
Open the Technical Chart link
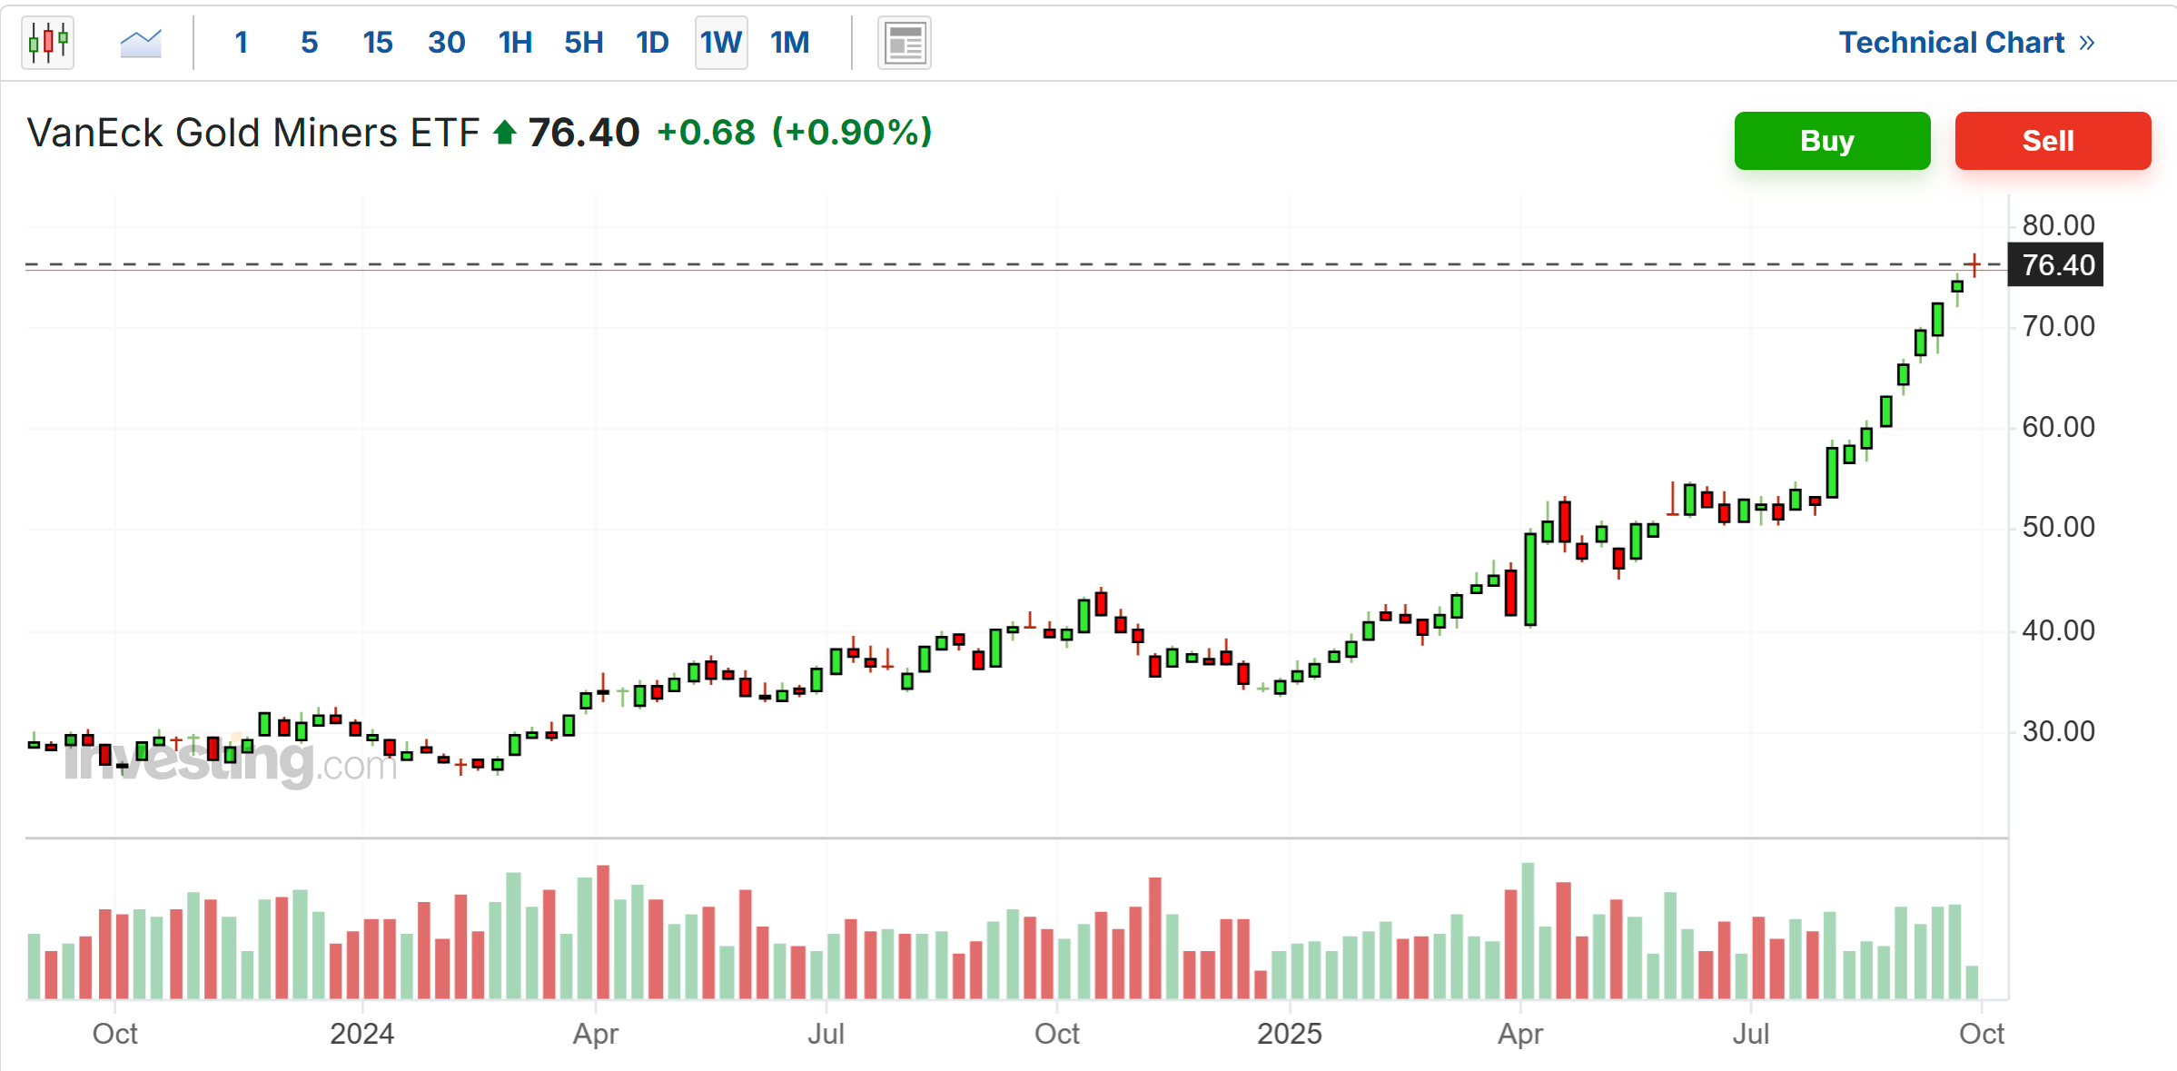point(1952,43)
